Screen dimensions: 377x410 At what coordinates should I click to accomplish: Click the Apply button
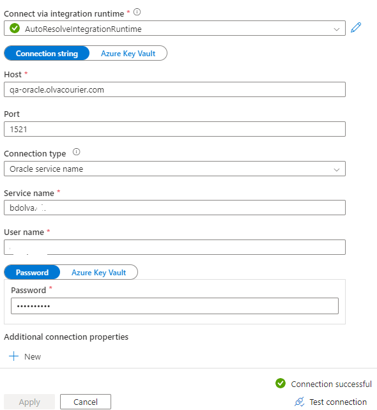click(x=29, y=402)
